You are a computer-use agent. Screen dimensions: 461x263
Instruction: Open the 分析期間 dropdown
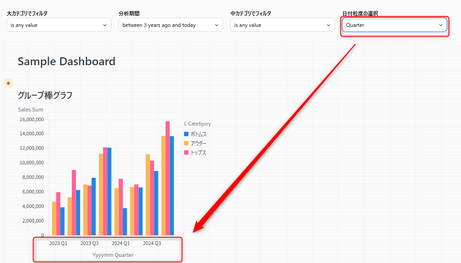point(170,25)
